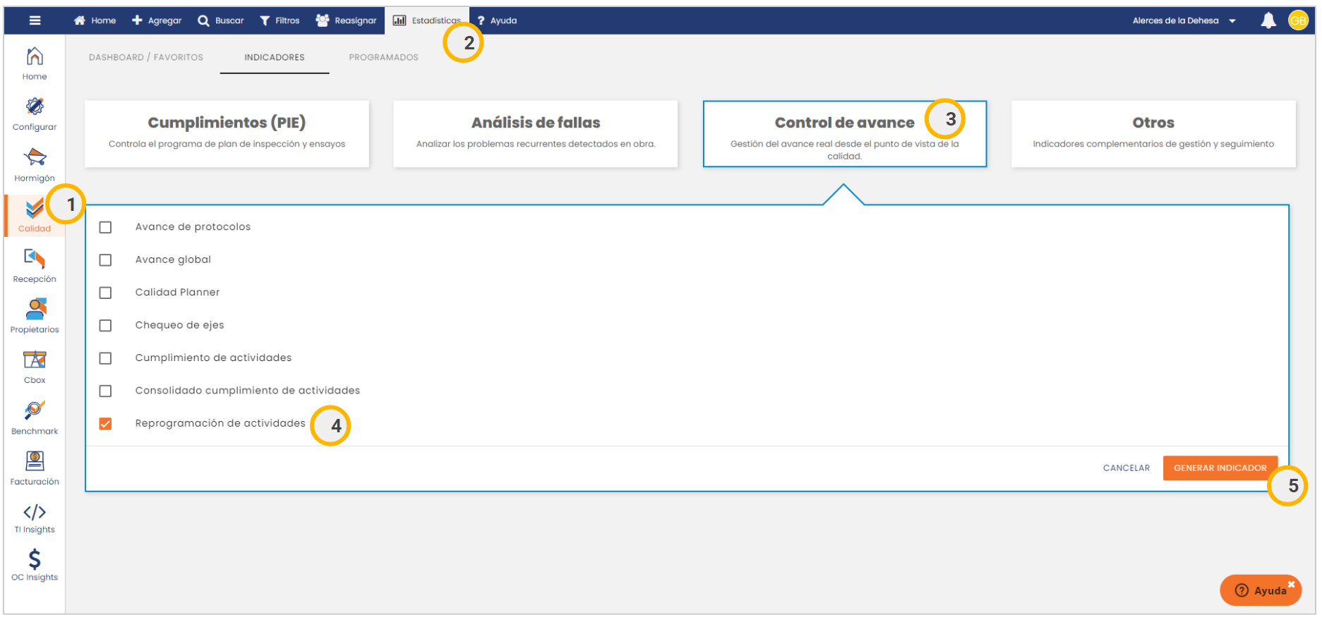Check the Avance de protocolos checkbox
This screenshot has width=1322, height=622.
click(106, 227)
